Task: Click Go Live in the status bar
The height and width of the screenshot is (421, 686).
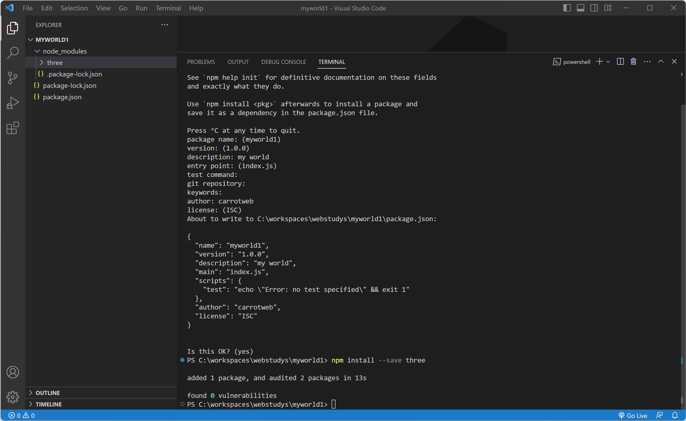Action: (633, 416)
